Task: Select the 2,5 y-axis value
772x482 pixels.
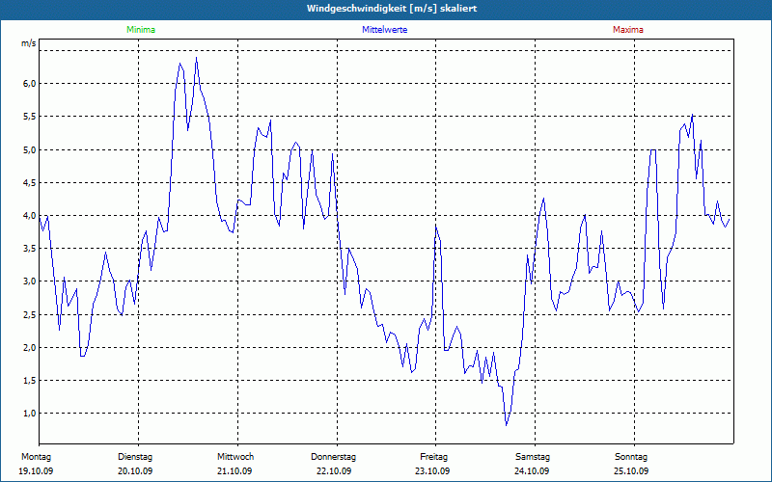Action: (x=30, y=314)
